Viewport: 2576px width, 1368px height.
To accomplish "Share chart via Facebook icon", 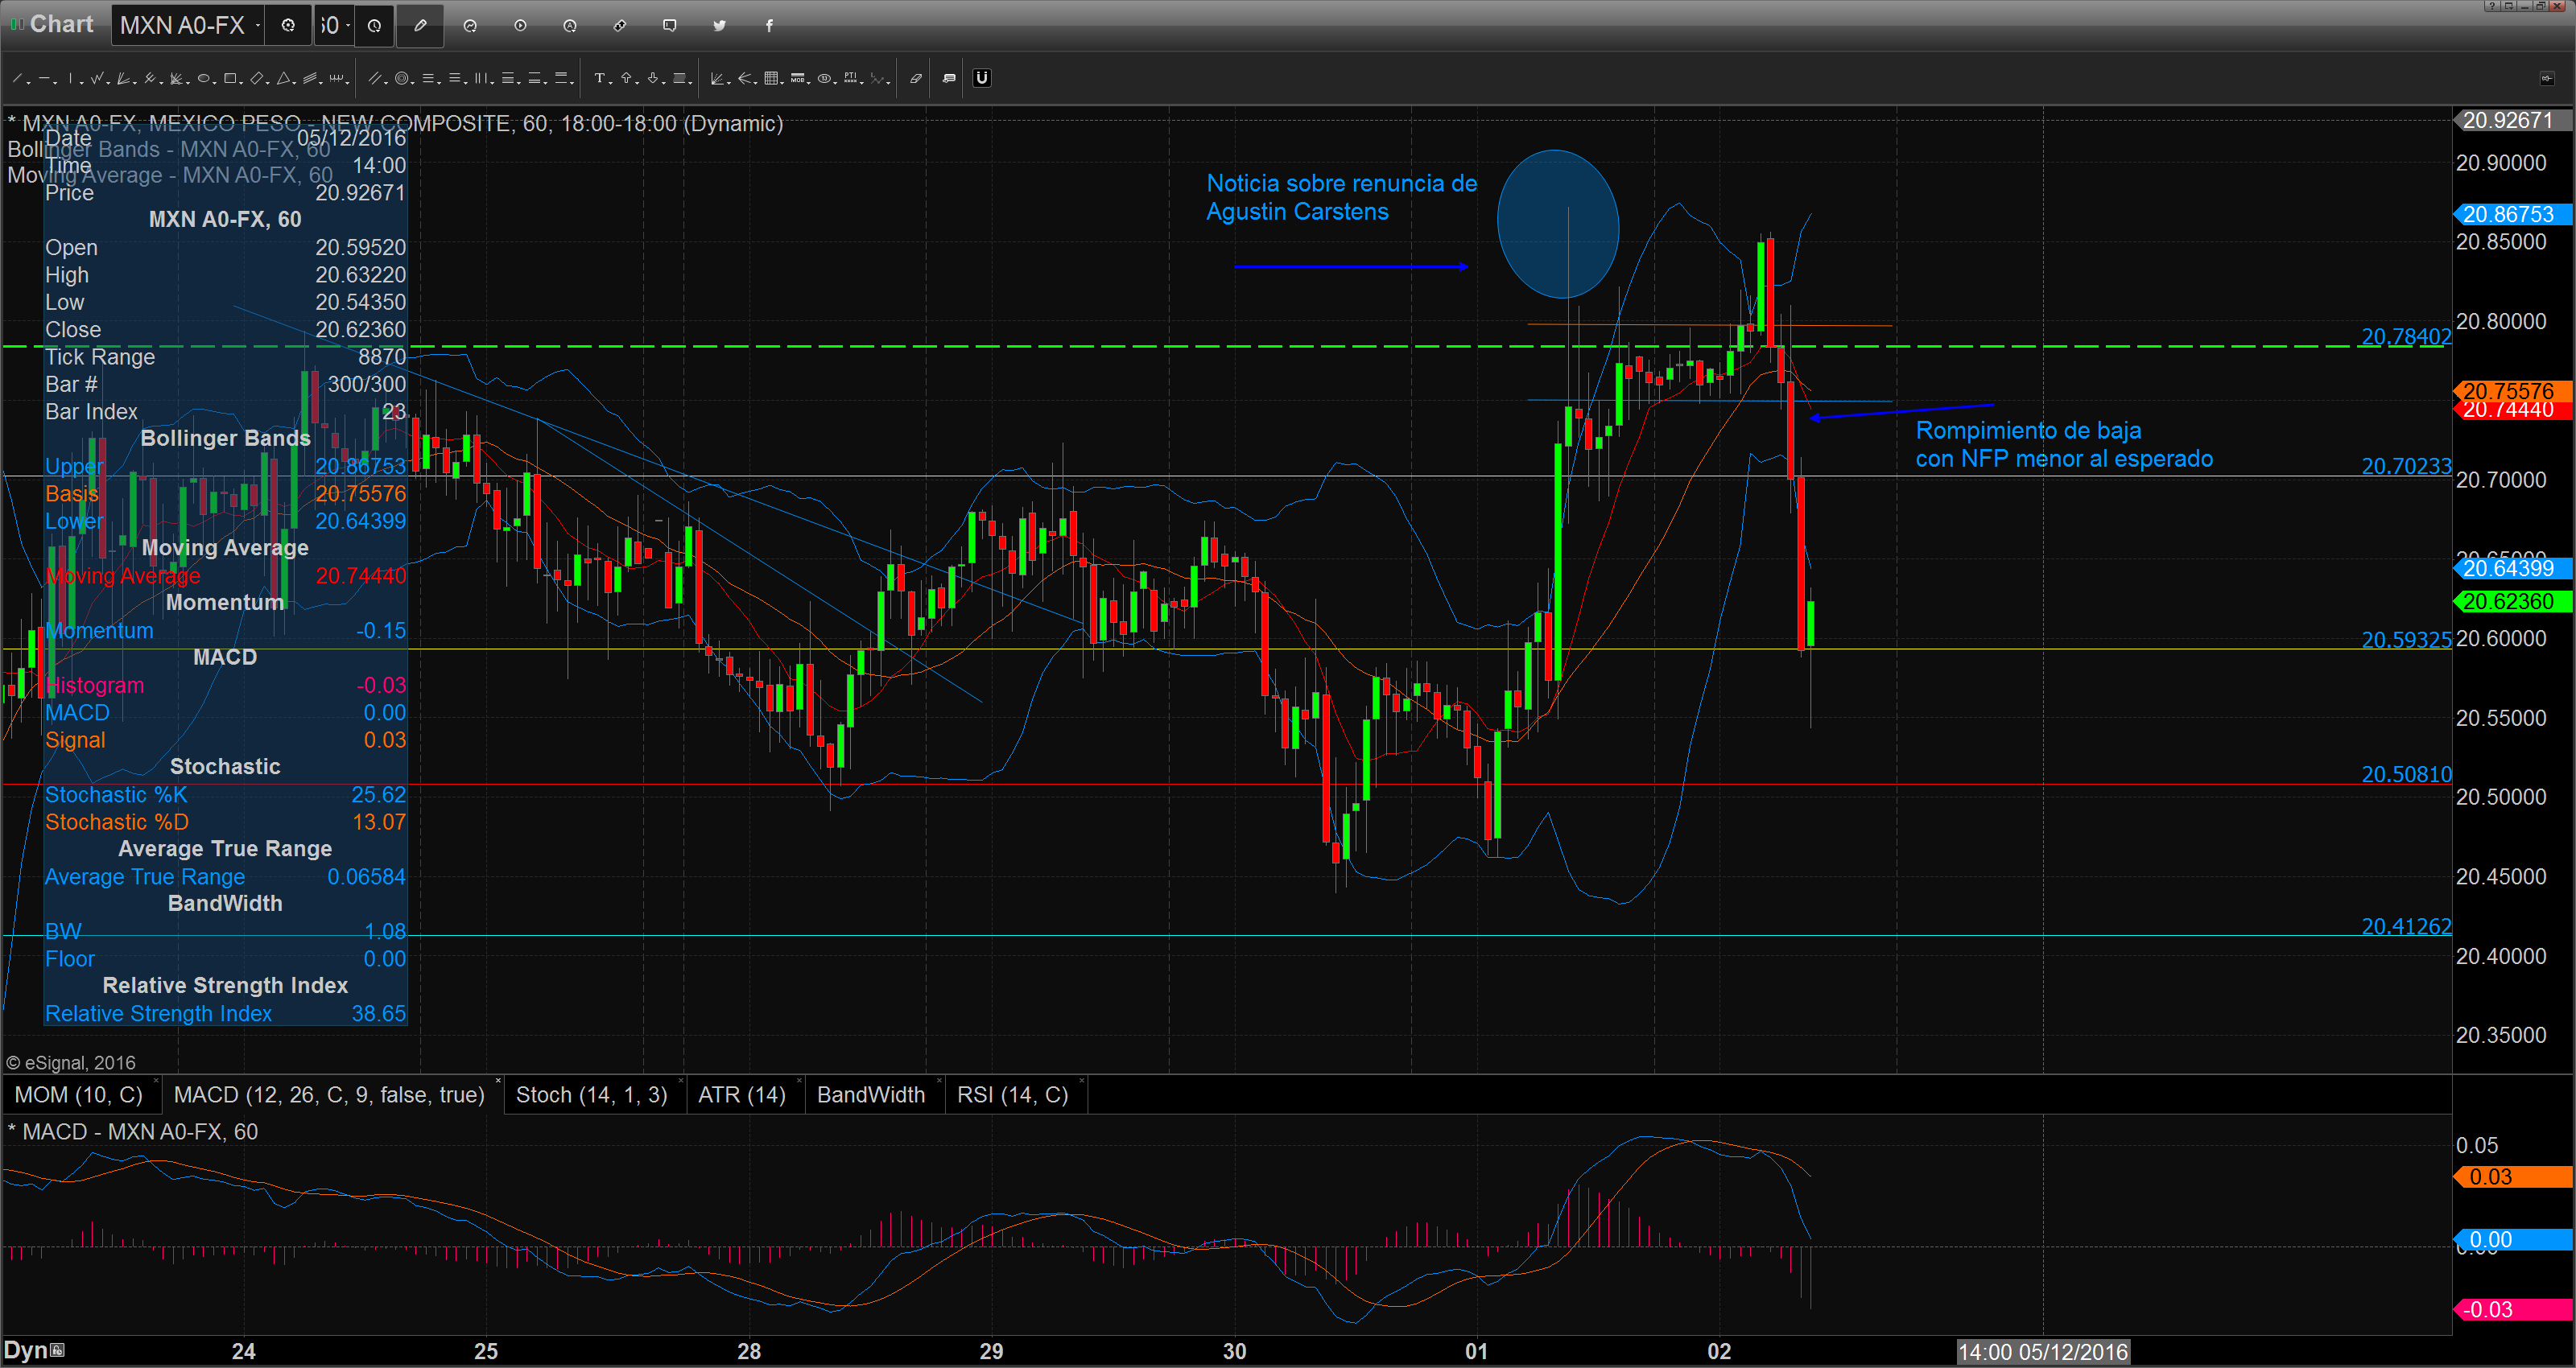I will pos(769,25).
